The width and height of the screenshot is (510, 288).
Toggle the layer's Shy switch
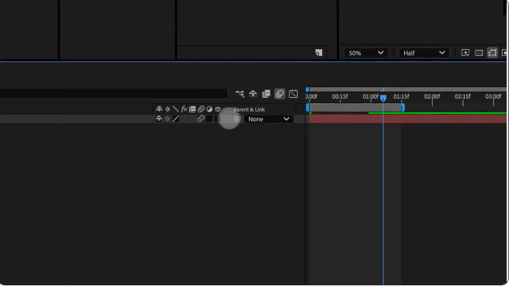coord(159,119)
